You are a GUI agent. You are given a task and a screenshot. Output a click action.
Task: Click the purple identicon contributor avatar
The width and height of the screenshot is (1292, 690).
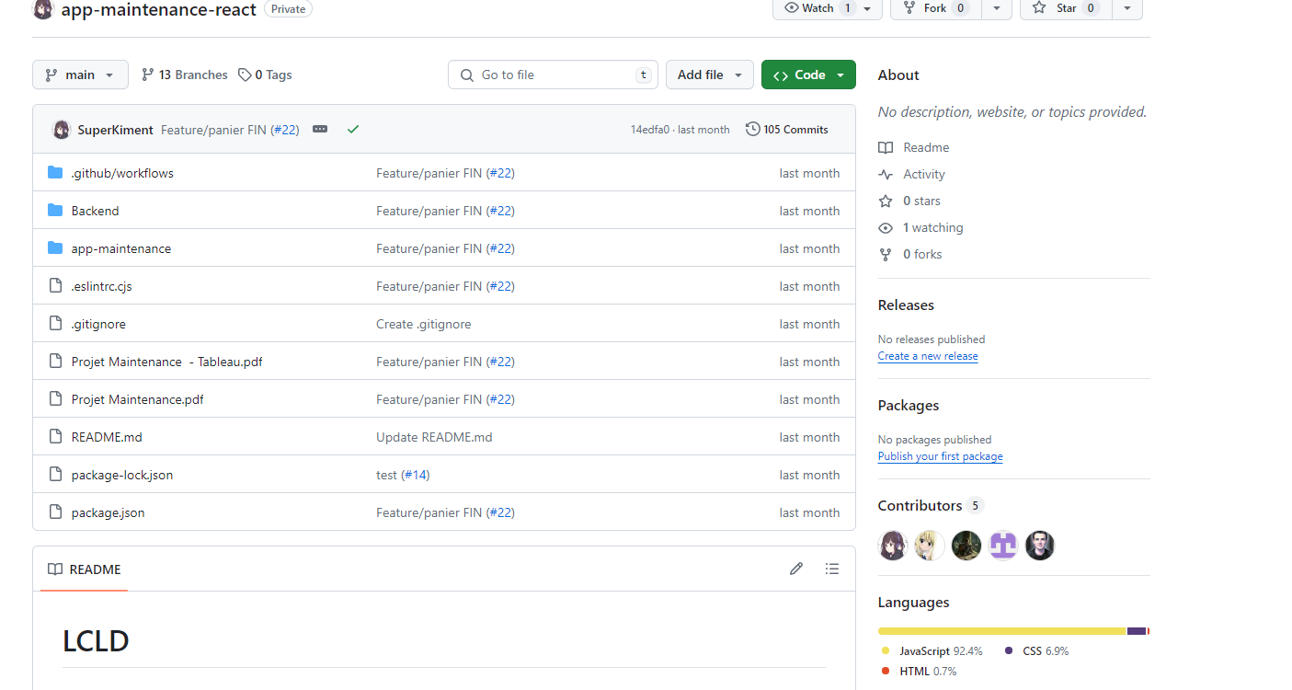coord(1003,546)
